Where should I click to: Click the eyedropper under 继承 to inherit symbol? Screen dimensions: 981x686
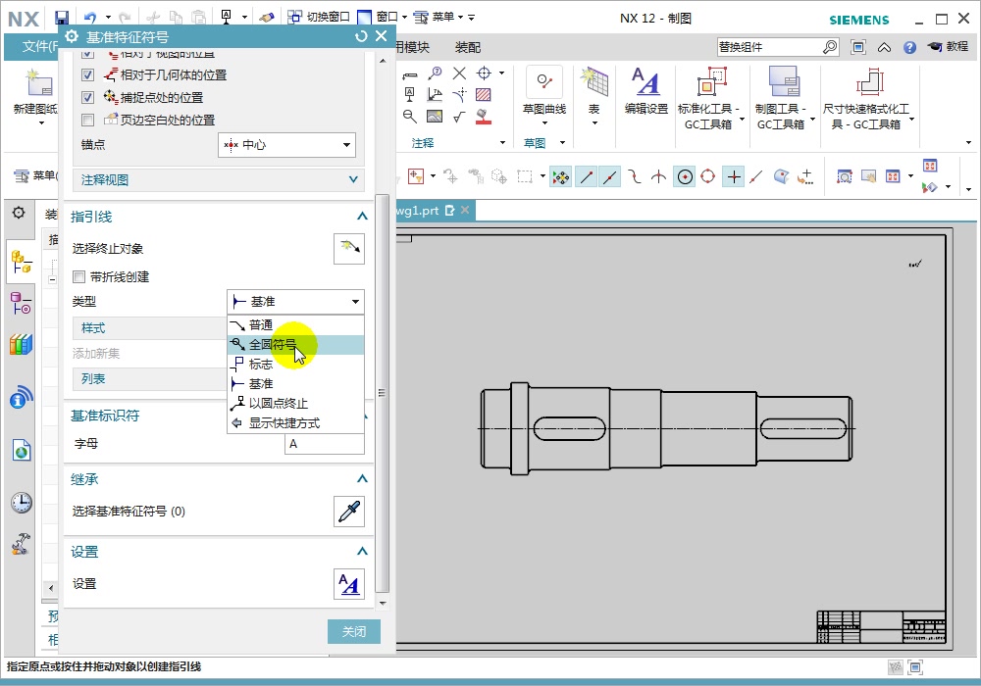click(x=349, y=511)
